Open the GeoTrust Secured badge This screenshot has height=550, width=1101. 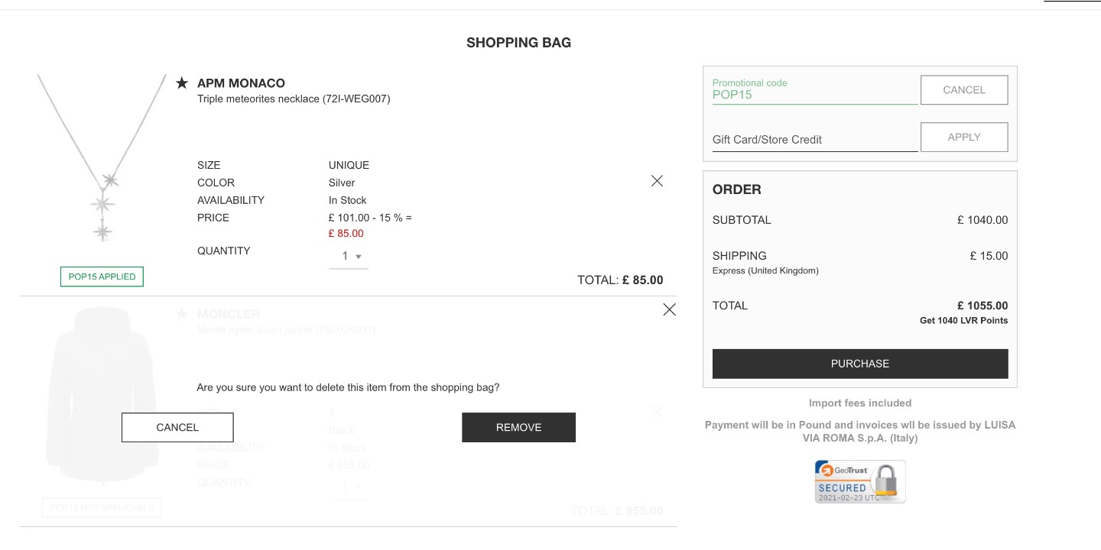coord(860,481)
